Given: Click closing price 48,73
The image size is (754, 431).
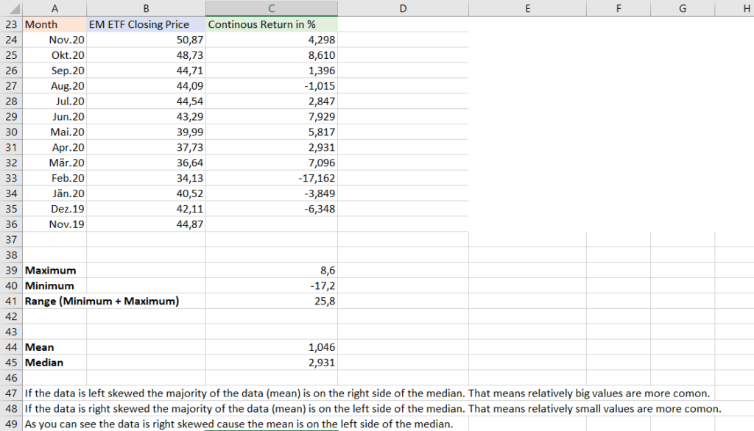Looking at the screenshot, I should point(147,55).
